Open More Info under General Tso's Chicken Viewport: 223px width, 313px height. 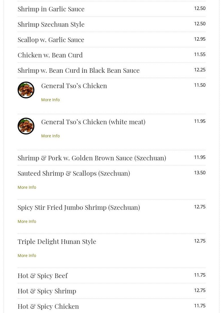[50, 100]
